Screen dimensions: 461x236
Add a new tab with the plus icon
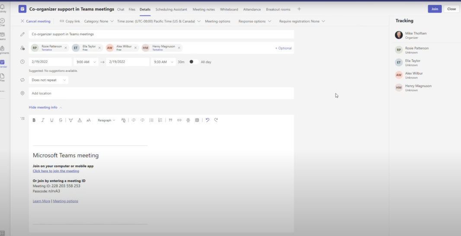pos(299,9)
